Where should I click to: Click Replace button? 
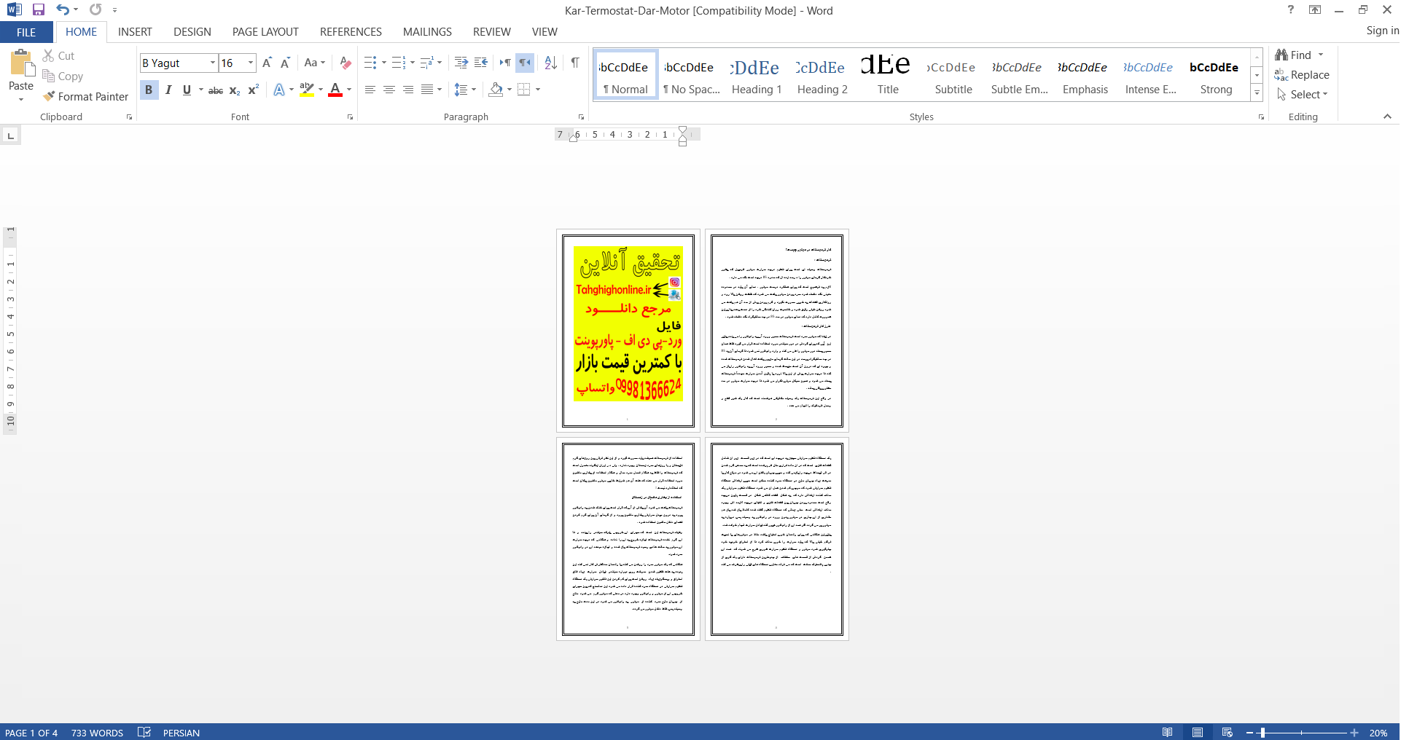click(1302, 75)
